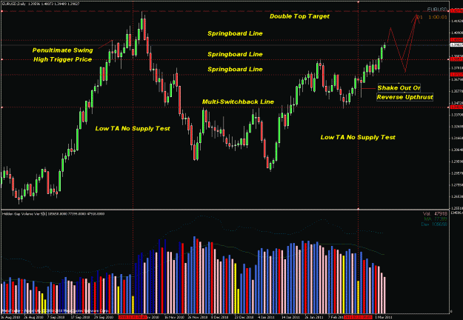This screenshot has width=463, height=320.
Task: Click the '8 Dec 2010' time axis label
Action: click(220, 317)
